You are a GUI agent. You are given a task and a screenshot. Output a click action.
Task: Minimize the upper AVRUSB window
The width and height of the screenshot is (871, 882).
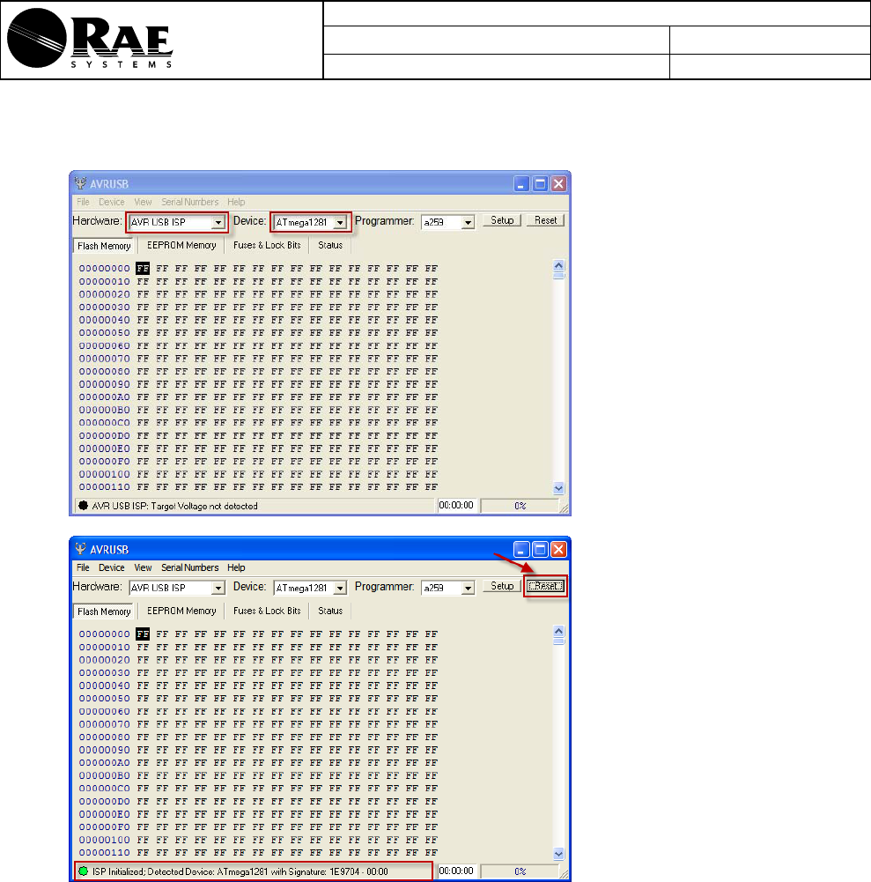coord(521,184)
